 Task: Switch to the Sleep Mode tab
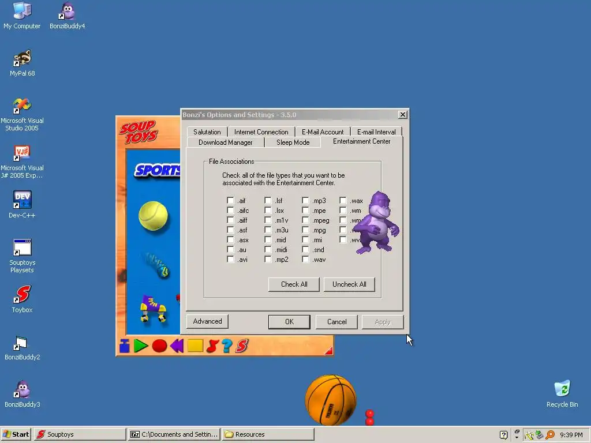293,142
